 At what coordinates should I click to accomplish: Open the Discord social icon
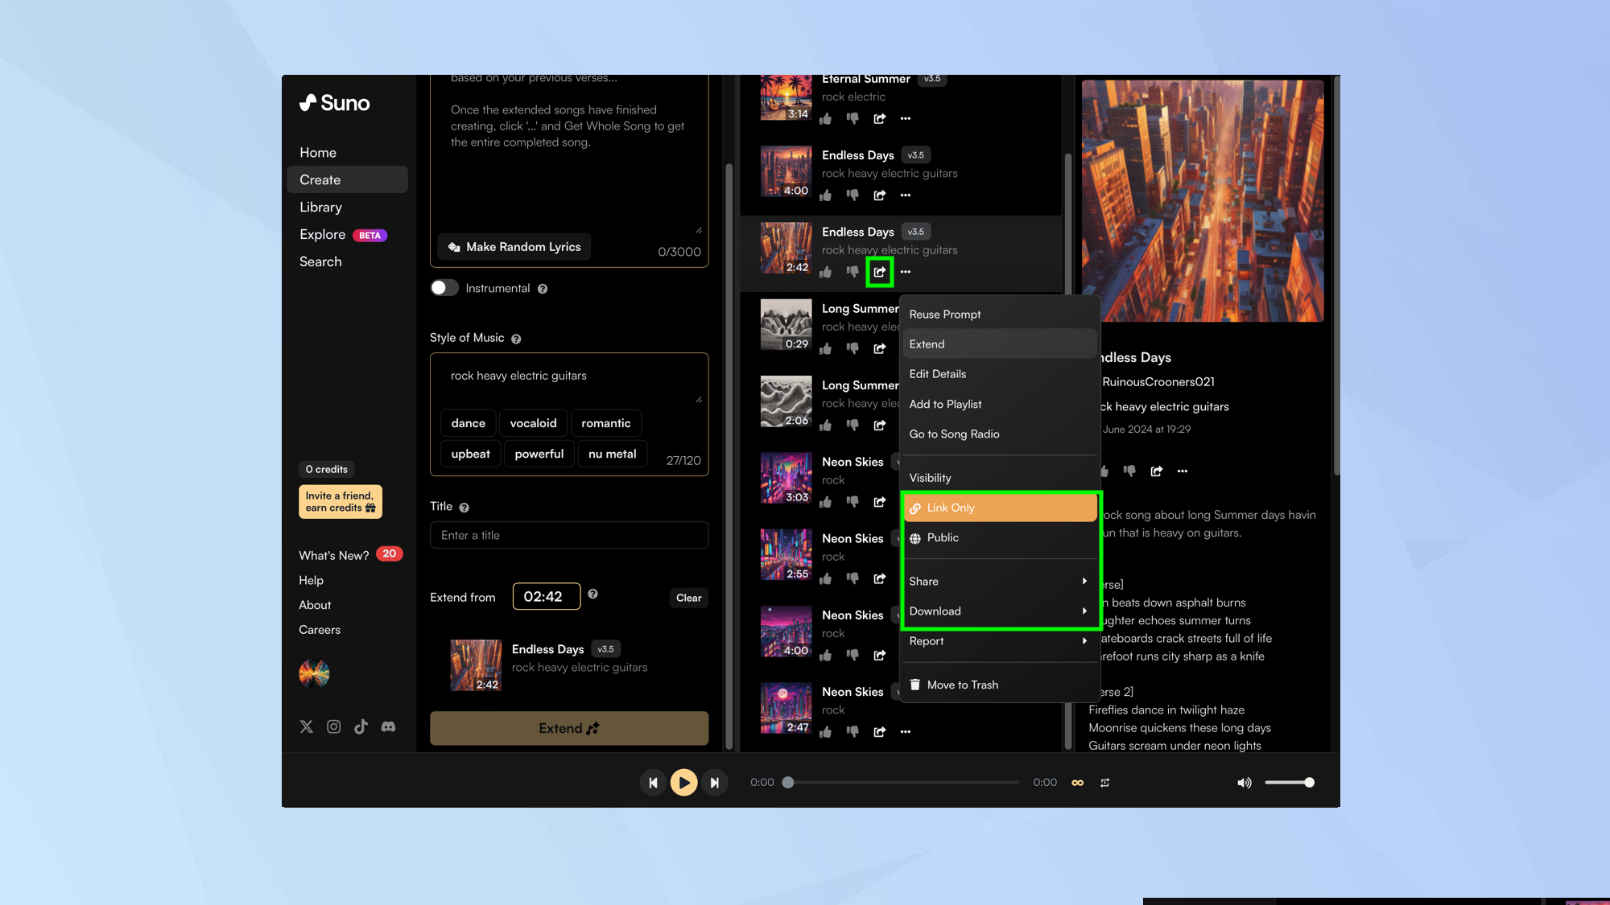[x=388, y=727]
